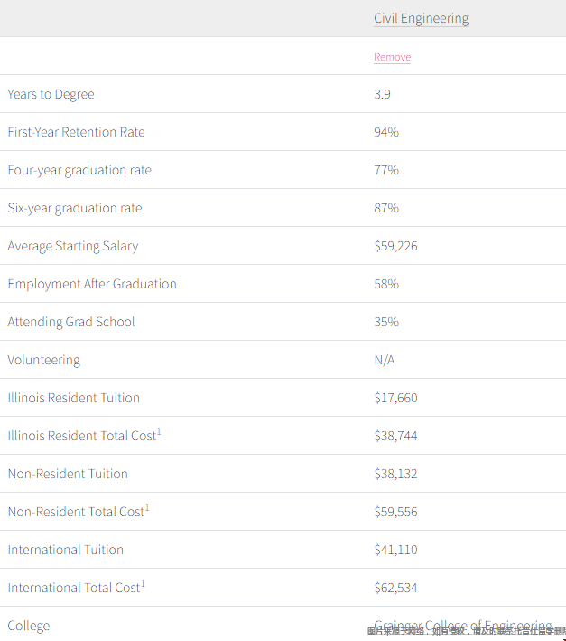Click the Four-year graduation rate label
Image resolution: width=566 pixels, height=641 pixels.
coord(79,170)
